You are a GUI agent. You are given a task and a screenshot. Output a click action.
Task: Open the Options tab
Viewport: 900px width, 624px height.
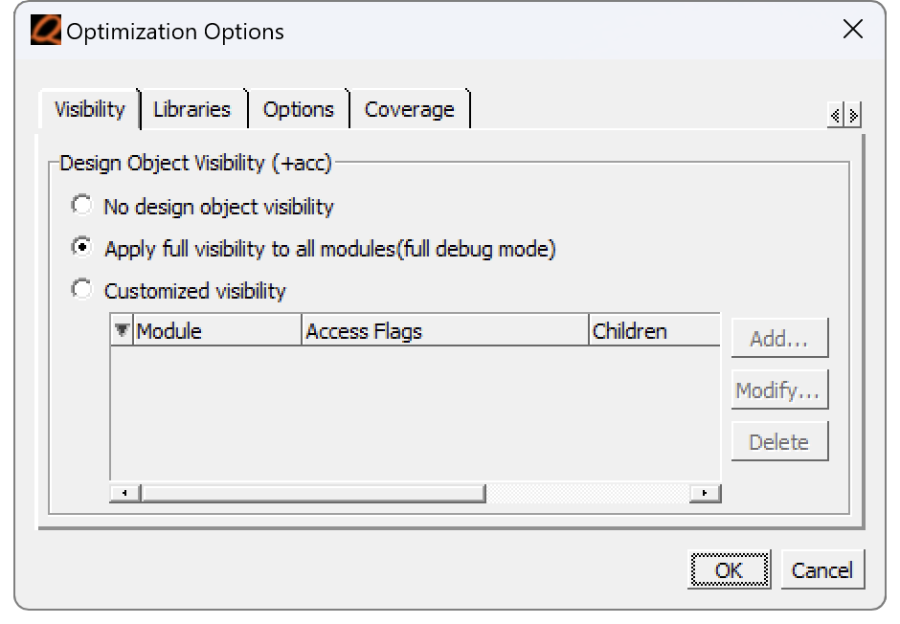[299, 109]
